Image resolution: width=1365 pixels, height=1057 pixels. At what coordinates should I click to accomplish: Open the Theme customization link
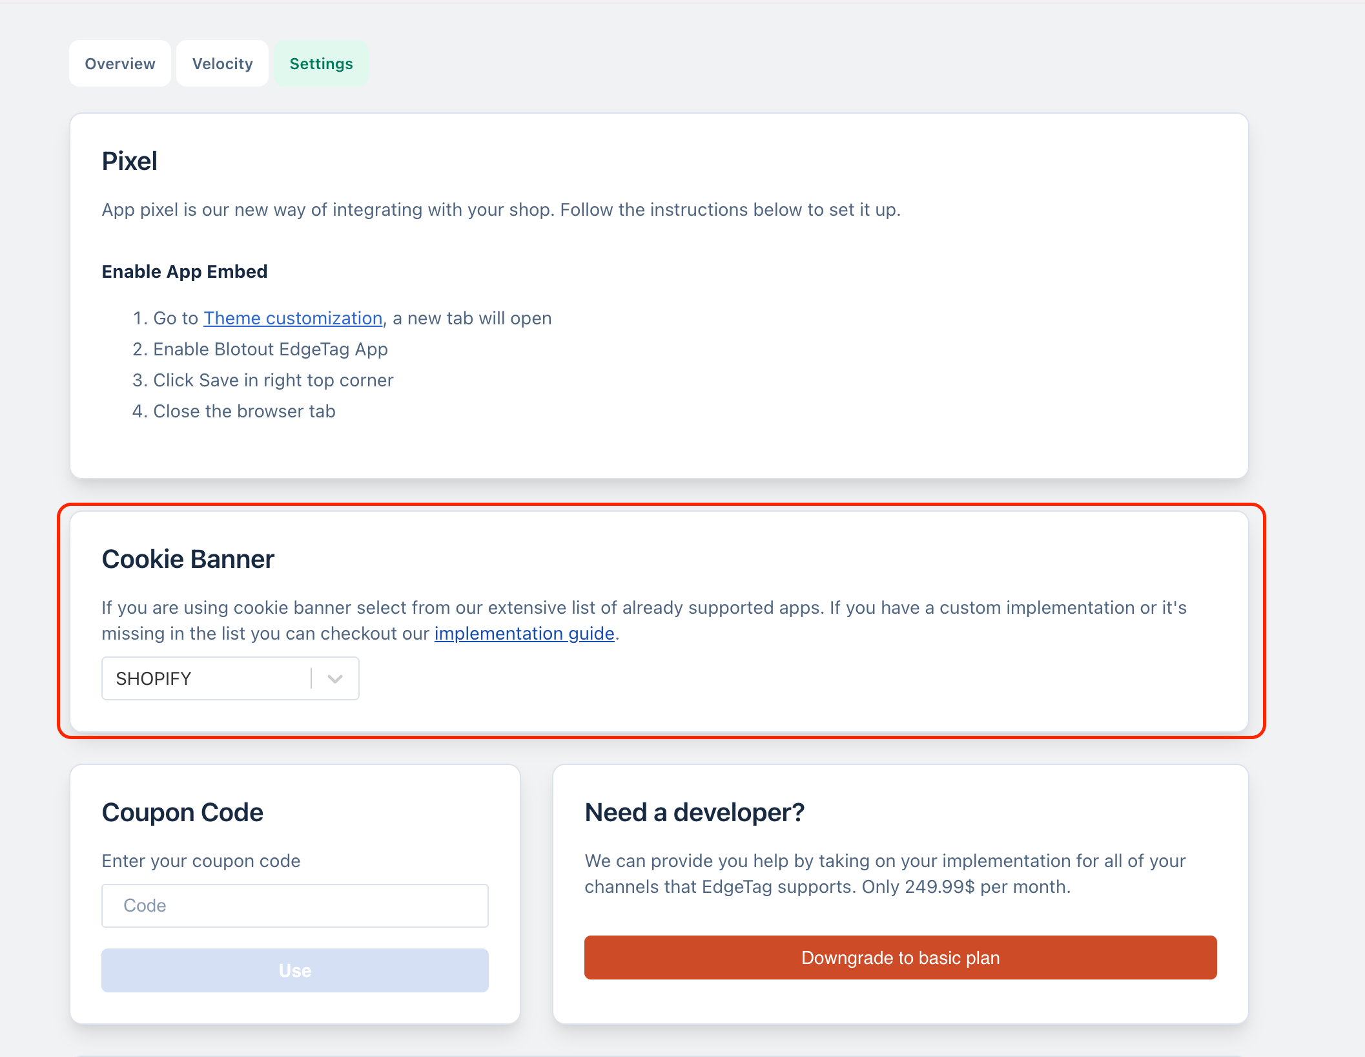(x=293, y=318)
